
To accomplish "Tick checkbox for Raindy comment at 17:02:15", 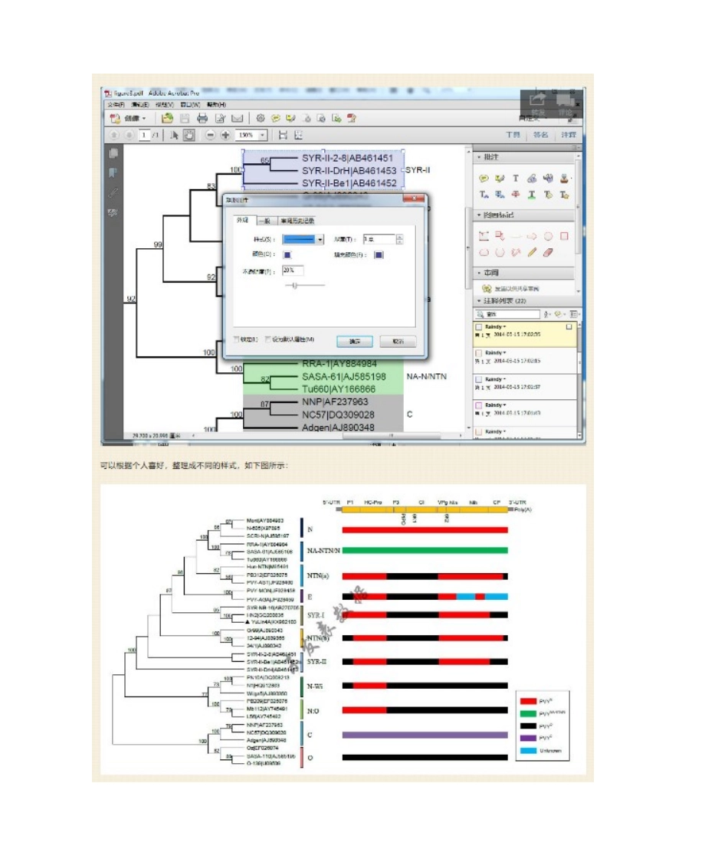I will click(478, 352).
